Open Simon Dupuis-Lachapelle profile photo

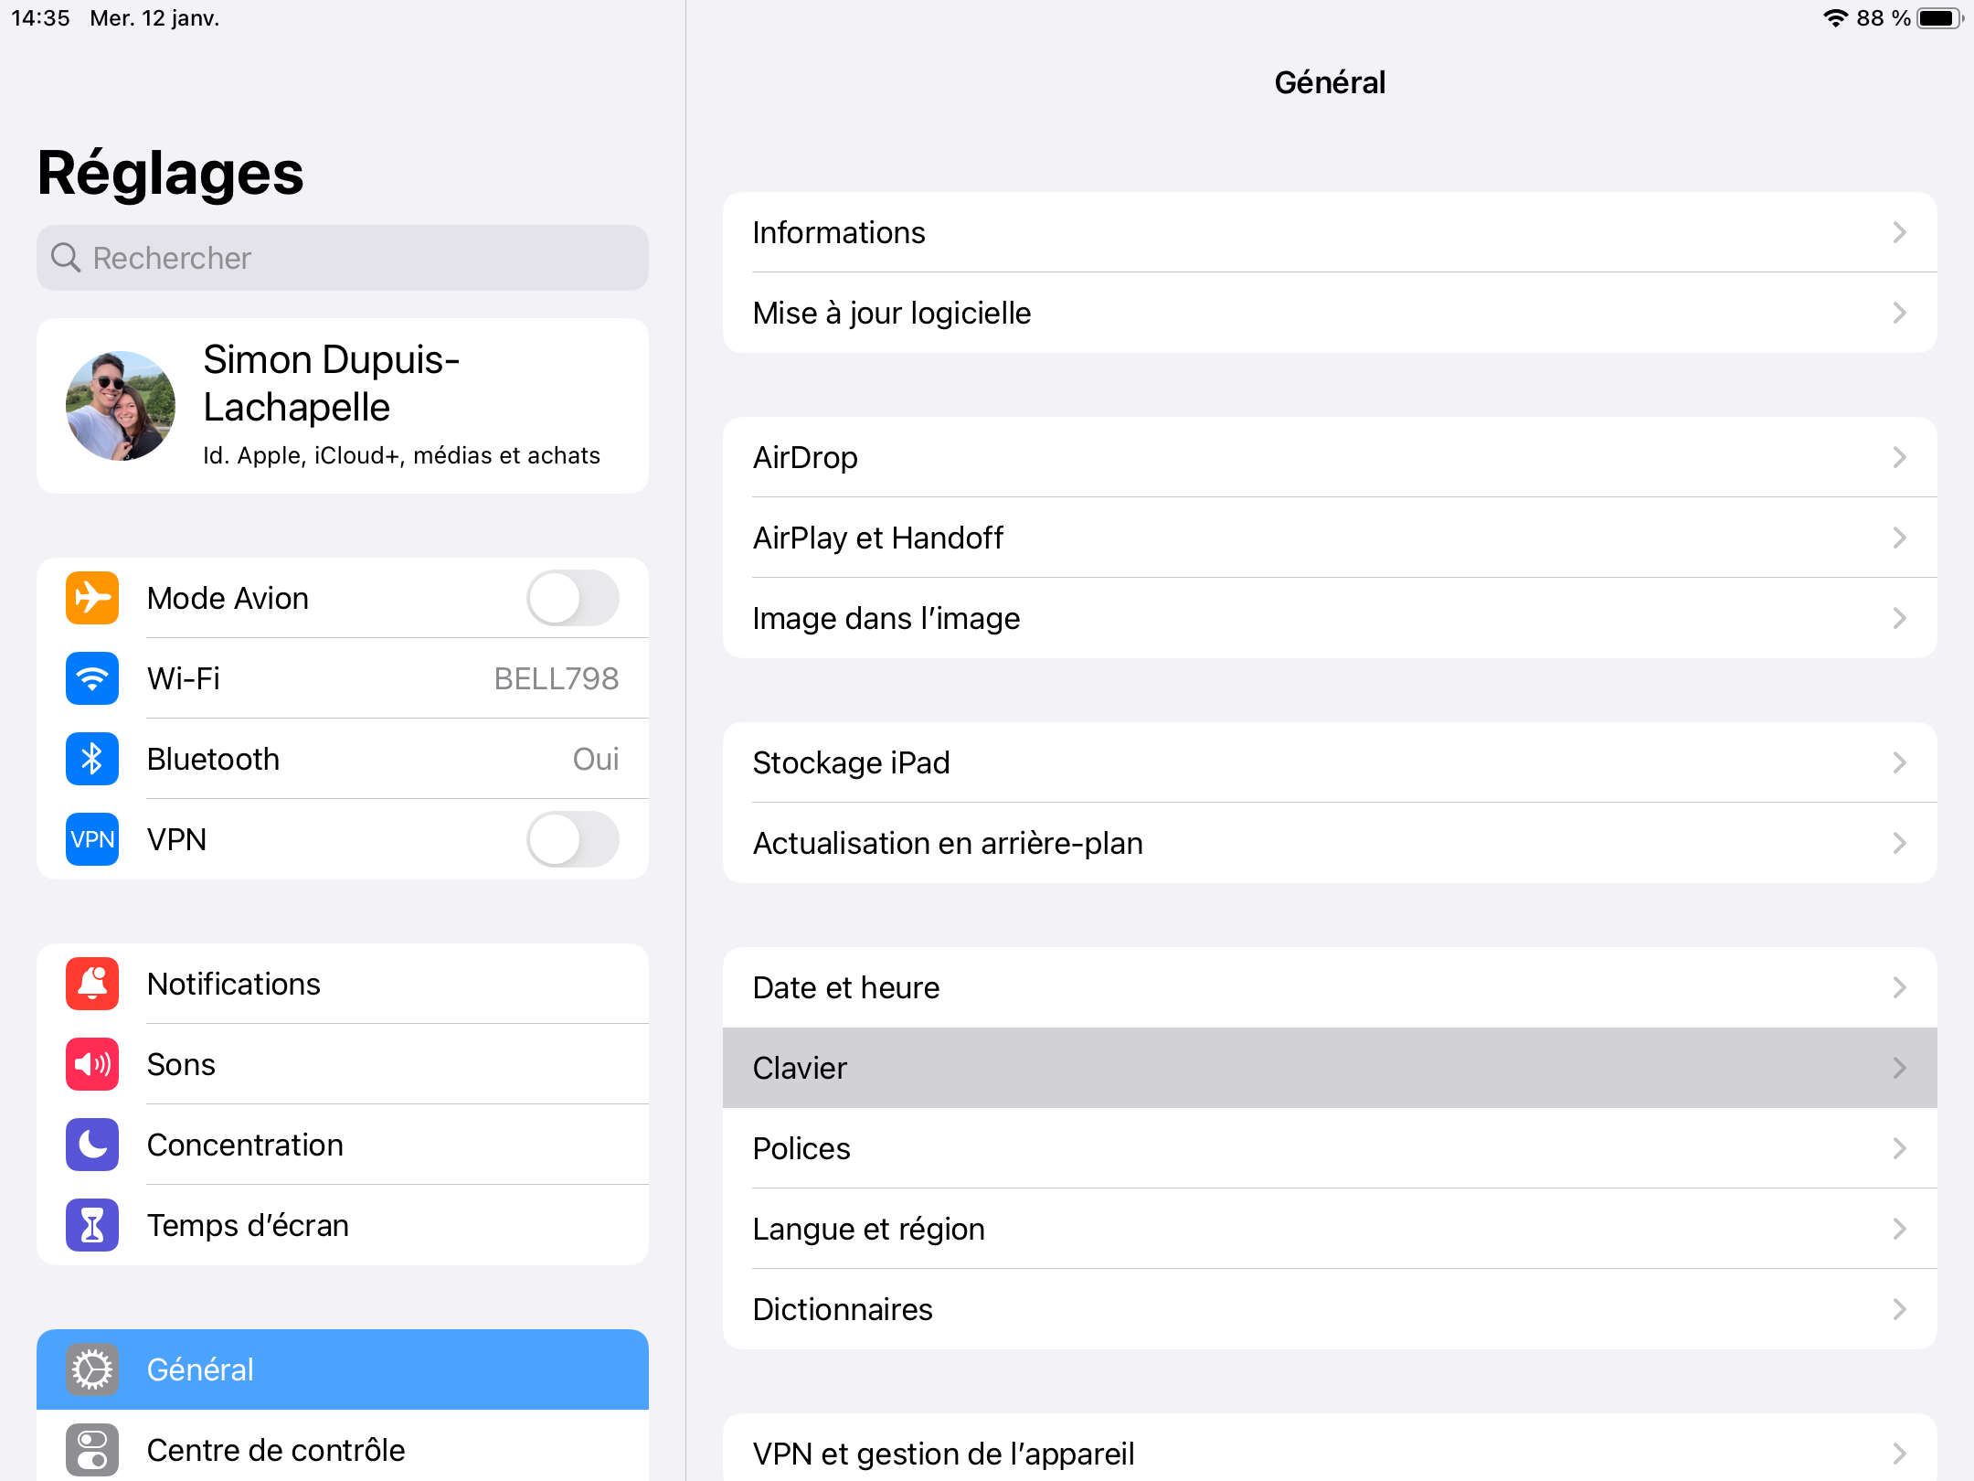(121, 406)
